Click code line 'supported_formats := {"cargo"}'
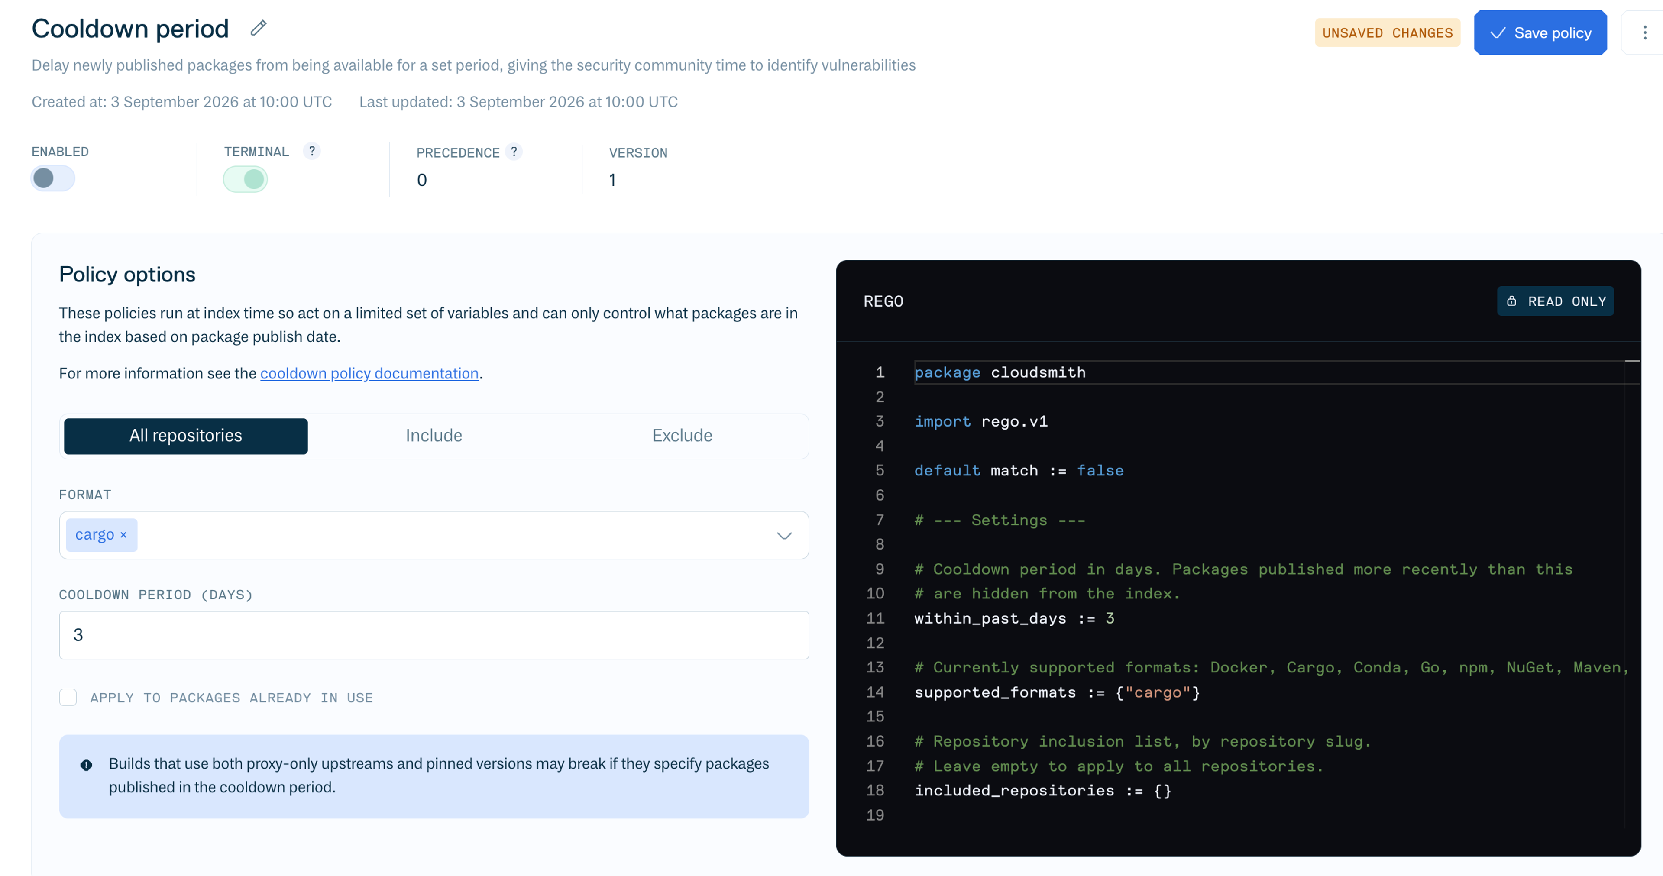The height and width of the screenshot is (876, 1663). 1057,692
